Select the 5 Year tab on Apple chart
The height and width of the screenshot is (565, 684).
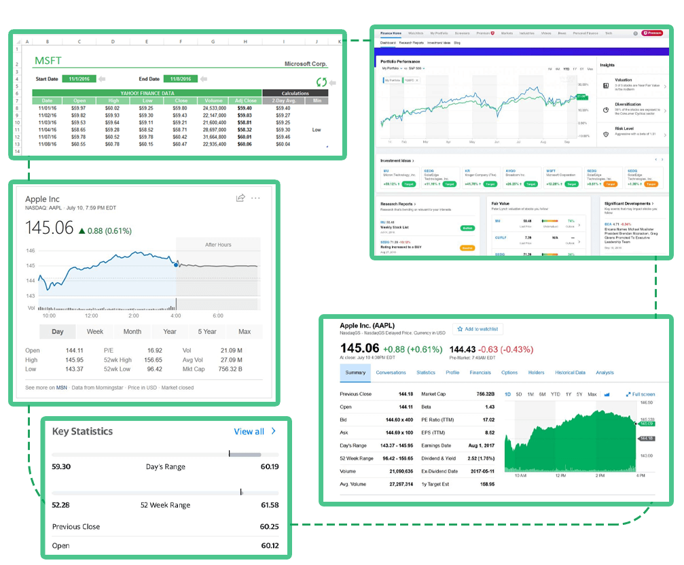coord(207,331)
